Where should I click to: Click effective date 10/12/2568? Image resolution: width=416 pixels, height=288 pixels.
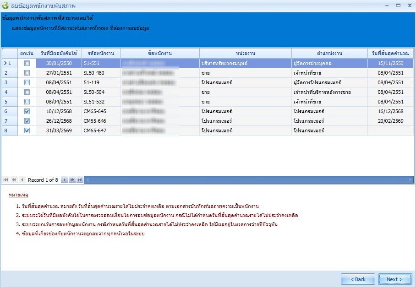[59, 111]
